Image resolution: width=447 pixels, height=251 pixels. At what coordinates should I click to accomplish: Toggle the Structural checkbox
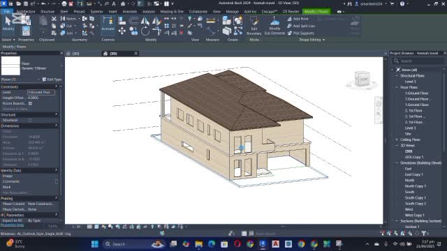click(31, 120)
